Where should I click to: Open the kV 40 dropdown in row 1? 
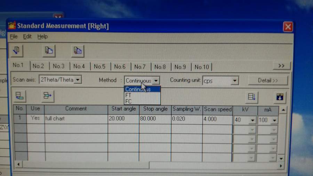252,120
